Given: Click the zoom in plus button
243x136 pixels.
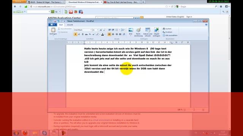Looking at the screenshot, I should tap(203, 110).
